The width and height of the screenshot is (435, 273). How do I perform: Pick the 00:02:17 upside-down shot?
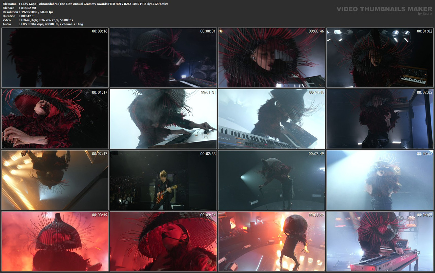55,180
